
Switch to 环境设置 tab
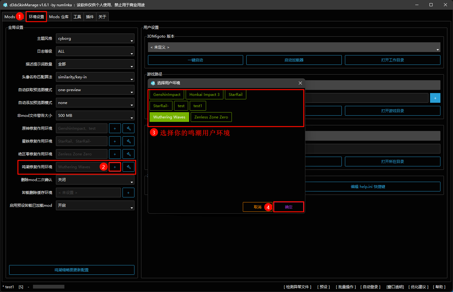(36, 17)
